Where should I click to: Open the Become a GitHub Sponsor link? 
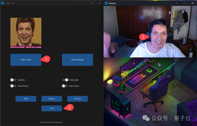52,122
